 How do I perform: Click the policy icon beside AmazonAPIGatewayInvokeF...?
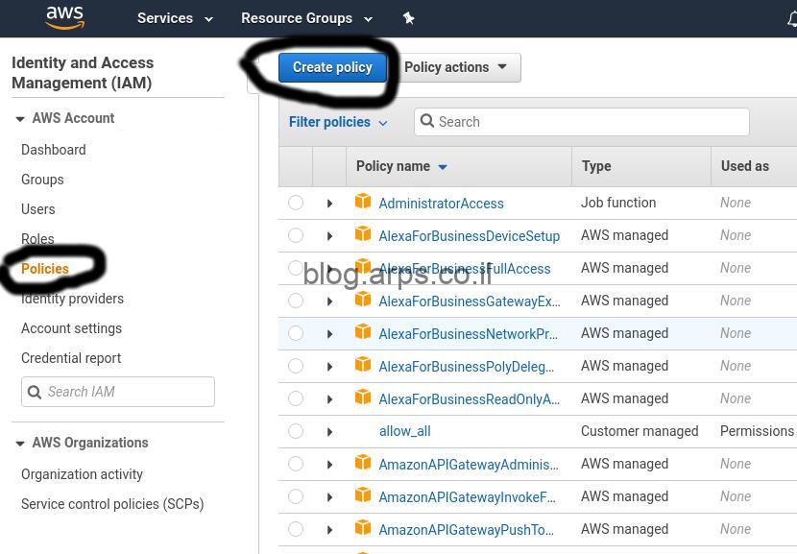362,495
